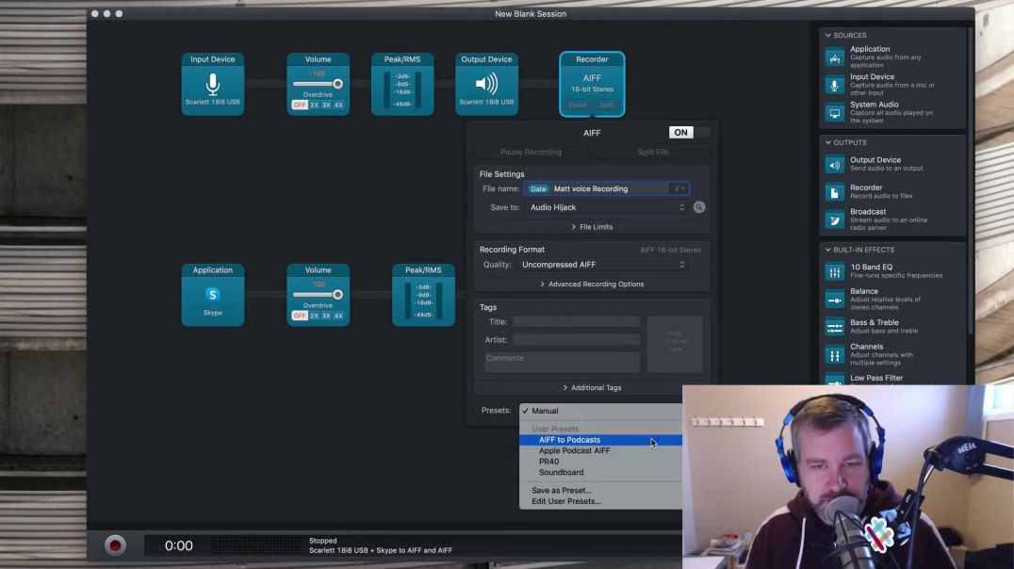
Task: Pick the Recorder icon under Outputs
Action: 834,192
